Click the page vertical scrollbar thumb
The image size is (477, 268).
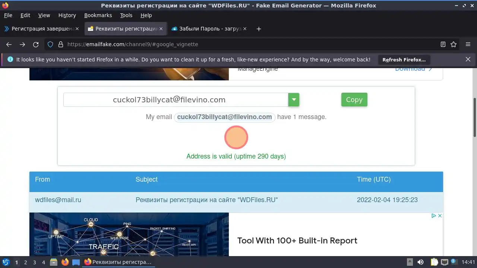click(x=475, y=117)
